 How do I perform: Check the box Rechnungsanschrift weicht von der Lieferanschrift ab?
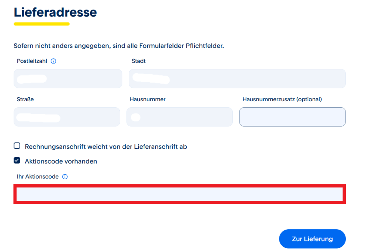pos(16,145)
